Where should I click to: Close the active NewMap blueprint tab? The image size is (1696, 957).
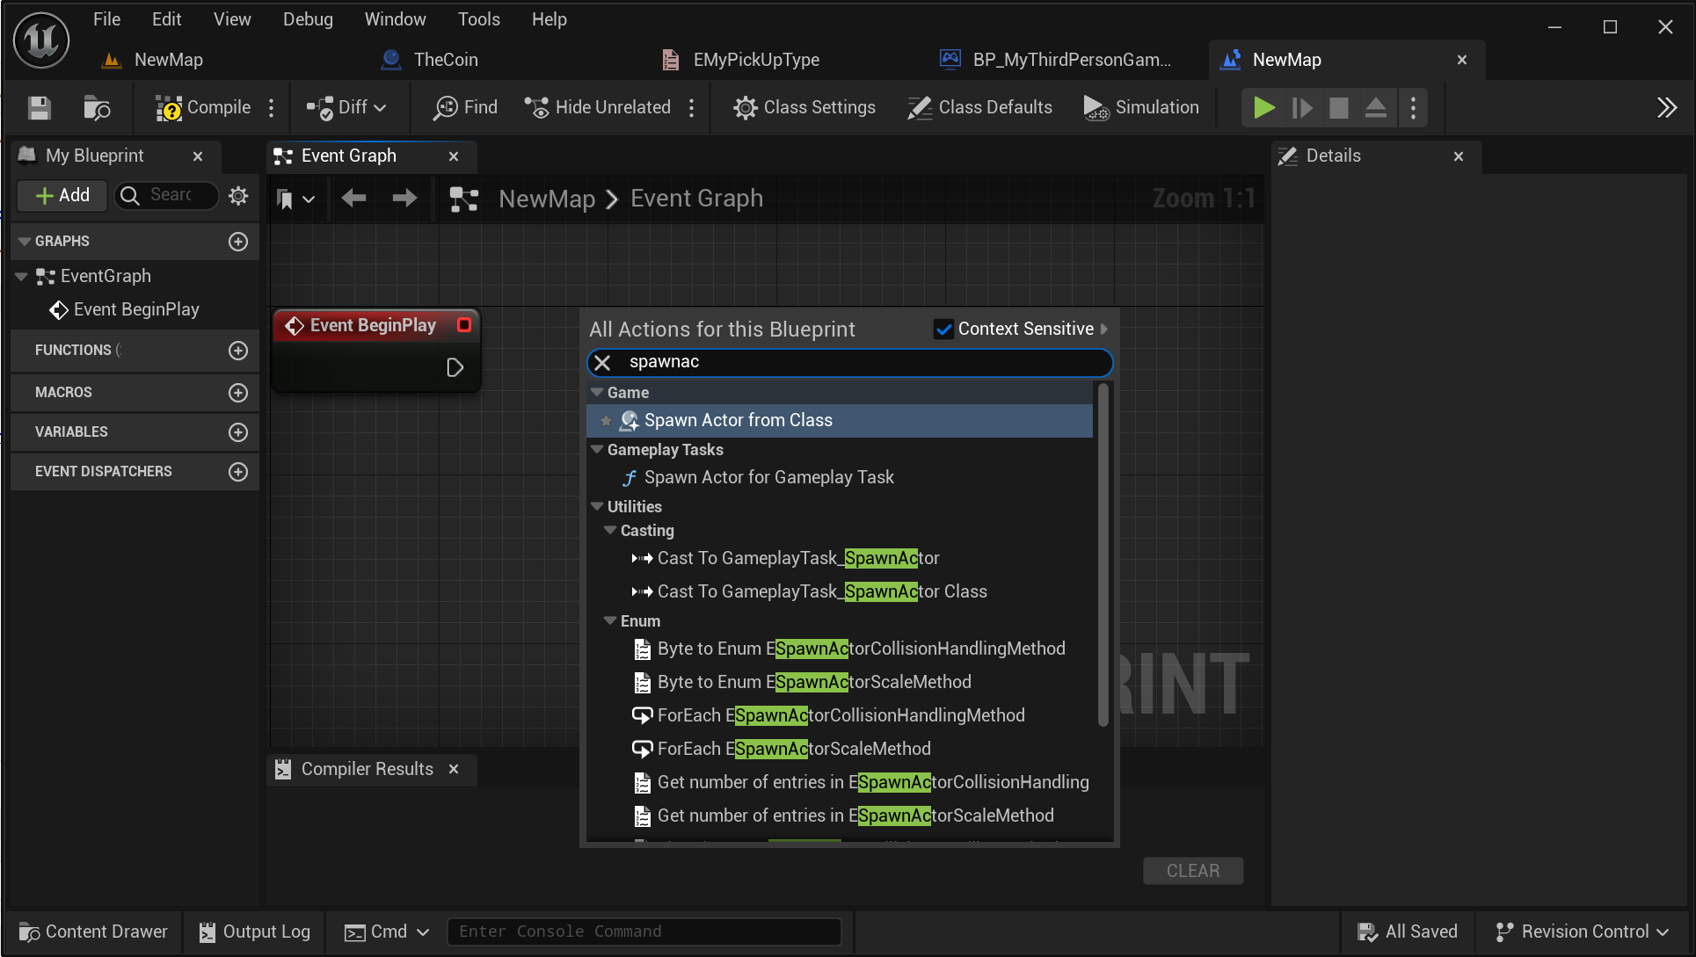(x=1462, y=60)
